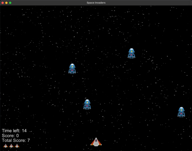The image size is (192, 151).
Task: Click the "Total Score:" label text
Action: tap(14, 140)
